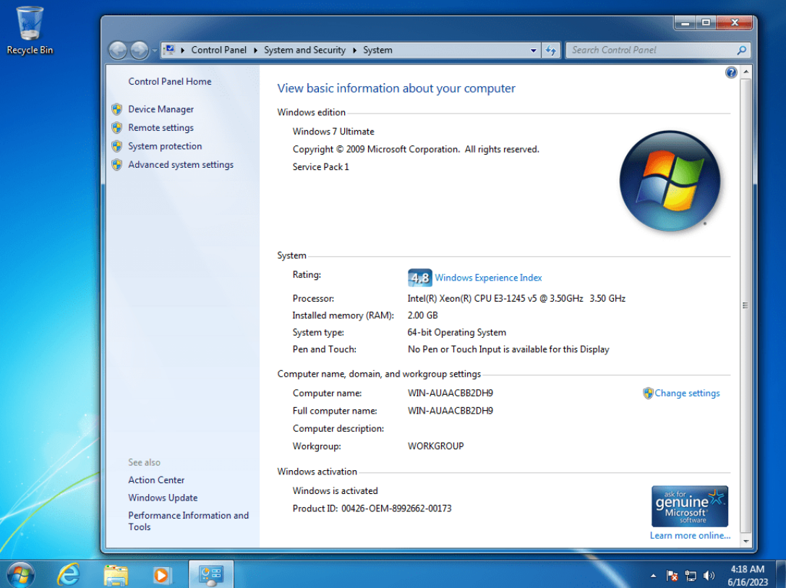This screenshot has height=588, width=786.
Task: Click the 4.8 rating badge icon
Action: point(419,277)
